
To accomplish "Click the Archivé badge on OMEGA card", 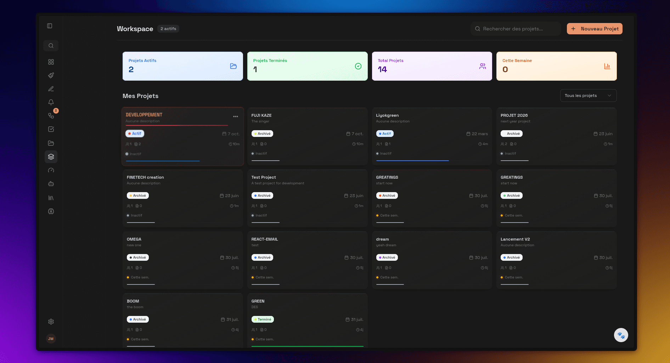I will pyautogui.click(x=138, y=258).
